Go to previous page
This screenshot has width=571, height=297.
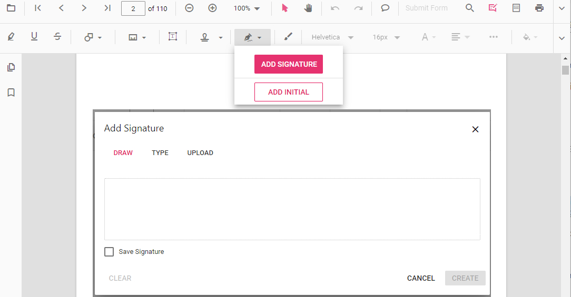(61, 8)
